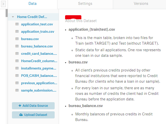
Task: Click the Upload Dataset button
Action: click(33, 115)
